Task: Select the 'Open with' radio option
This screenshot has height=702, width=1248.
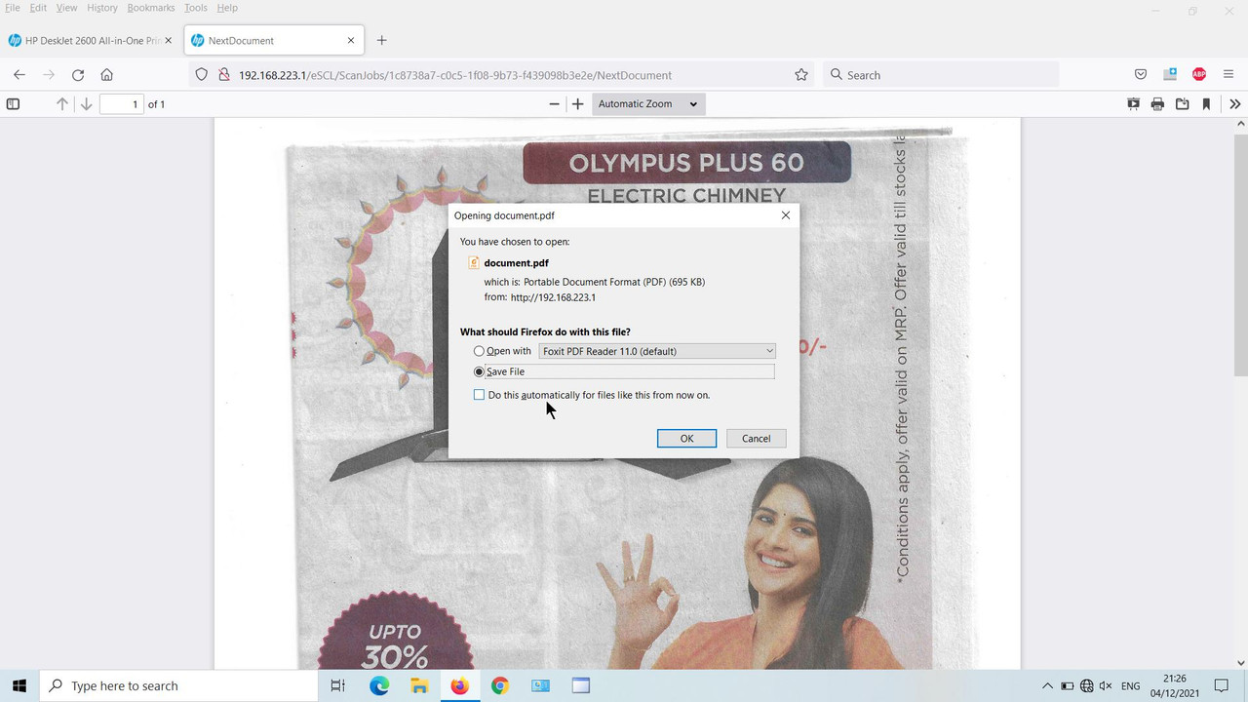Action: pos(479,351)
